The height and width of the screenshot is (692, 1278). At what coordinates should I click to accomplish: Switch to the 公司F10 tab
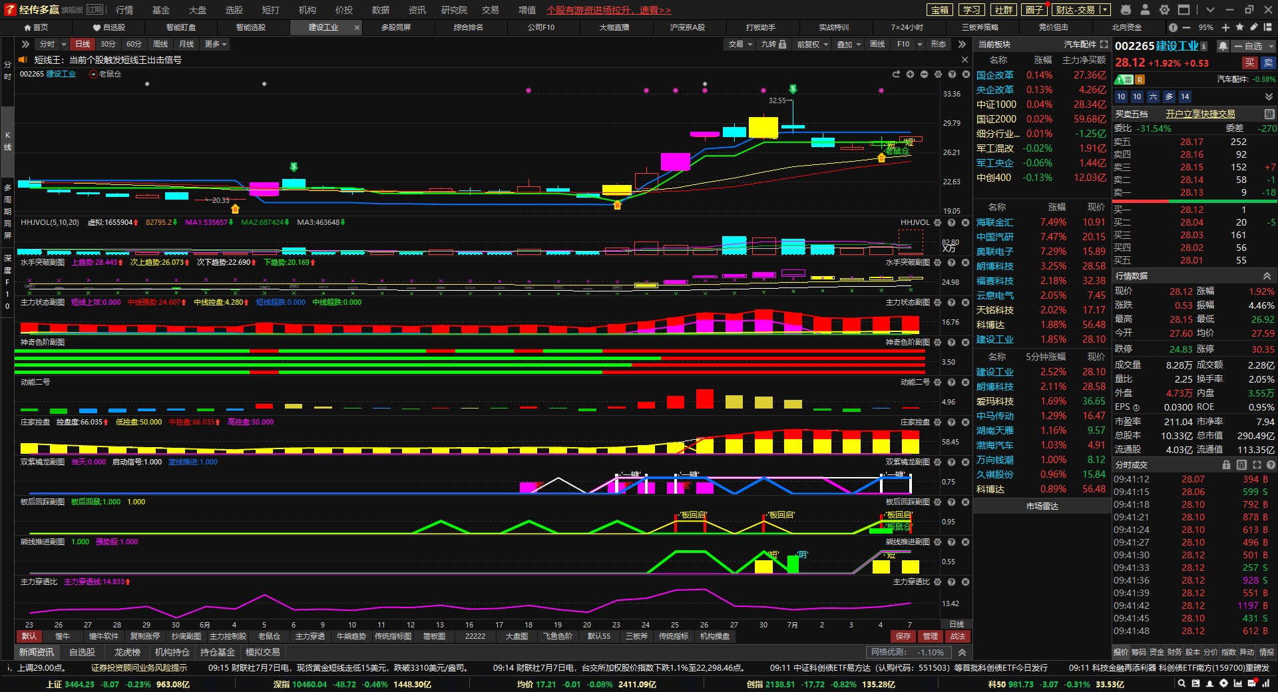(x=541, y=27)
